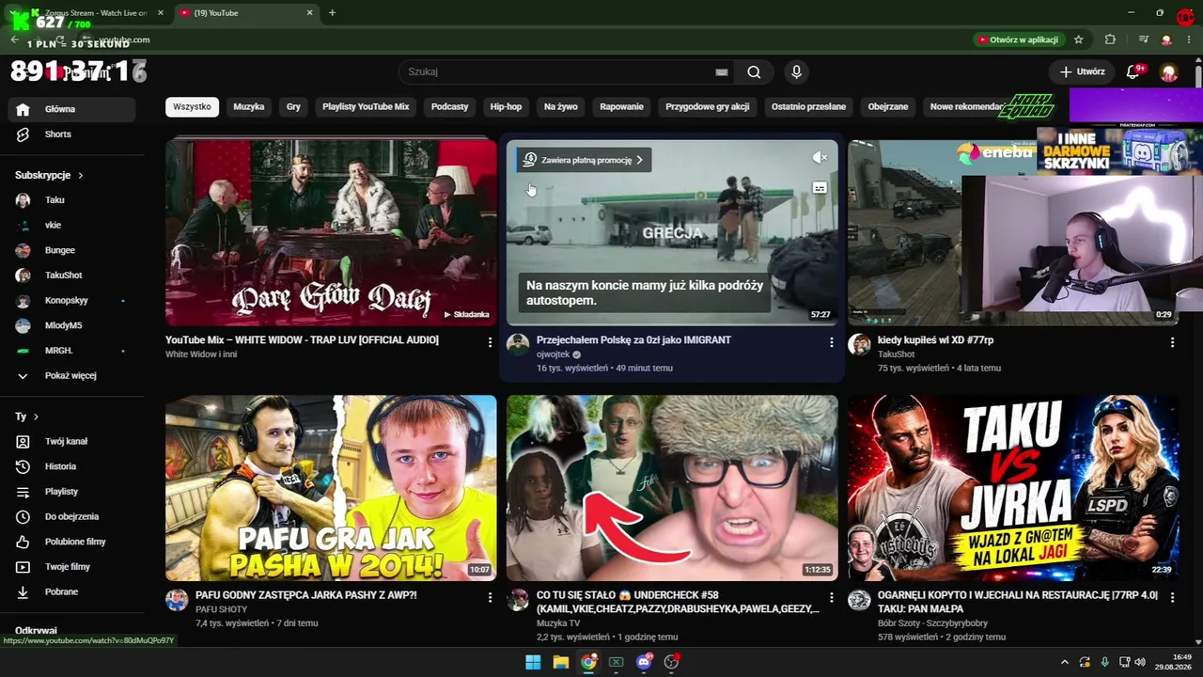Expand Pokaż więcej in subscriptions
1203x677 pixels.
pyautogui.click(x=71, y=376)
